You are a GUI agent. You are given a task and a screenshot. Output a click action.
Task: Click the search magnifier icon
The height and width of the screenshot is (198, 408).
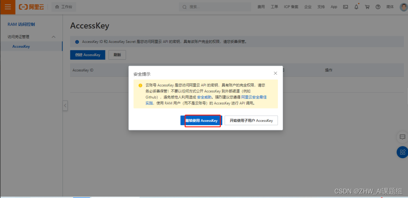184,7
